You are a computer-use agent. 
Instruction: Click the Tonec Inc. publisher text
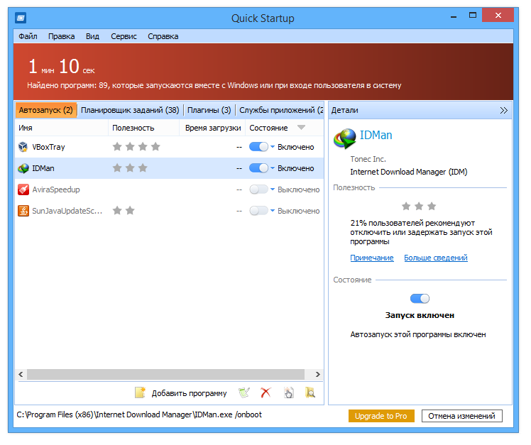[x=368, y=159]
